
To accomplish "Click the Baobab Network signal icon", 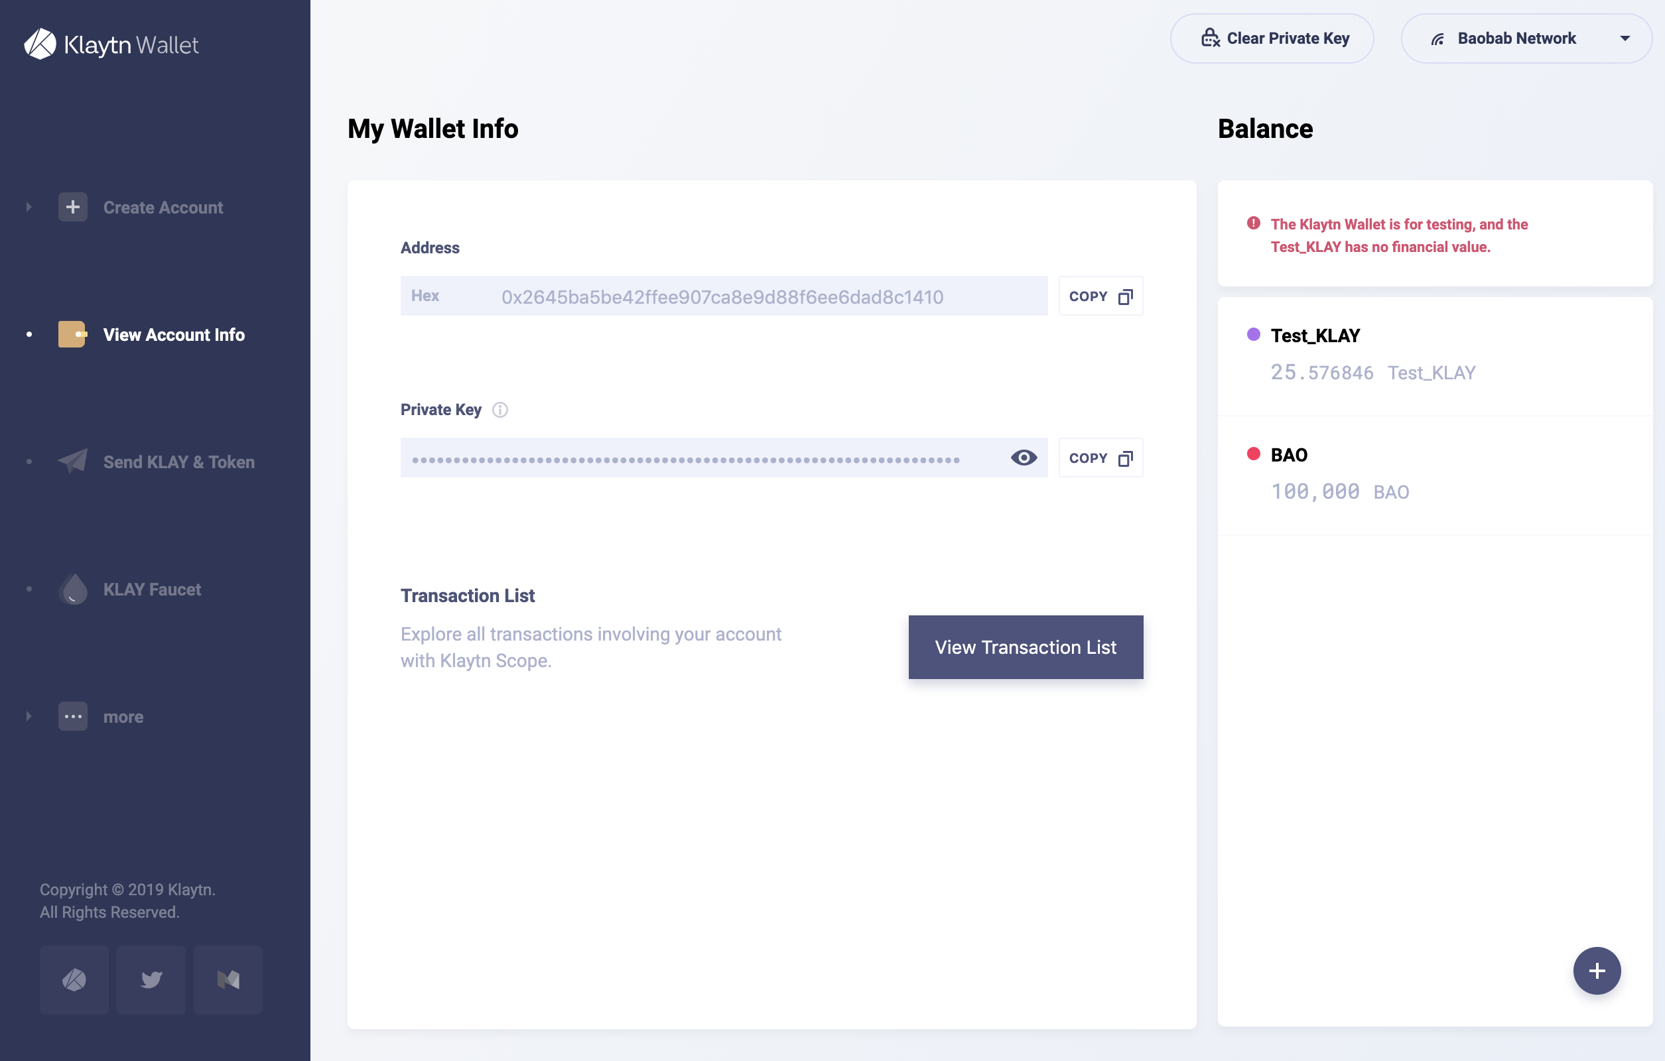I will pyautogui.click(x=1437, y=38).
